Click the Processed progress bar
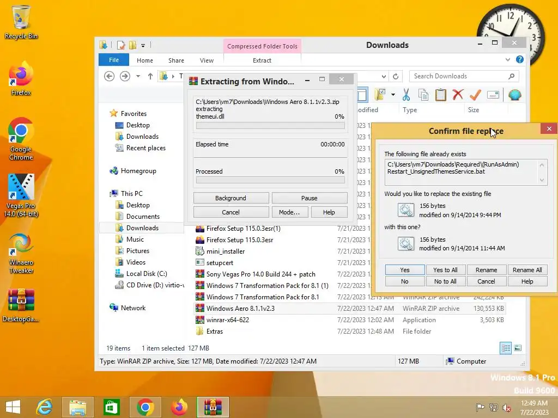This screenshot has width=558, height=418. [270, 180]
